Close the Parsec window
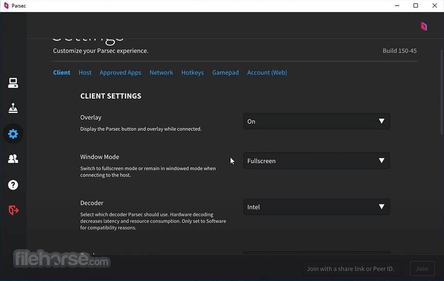The image size is (444, 281). tap(434, 6)
